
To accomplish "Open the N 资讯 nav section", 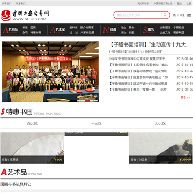I will point(109,30).
